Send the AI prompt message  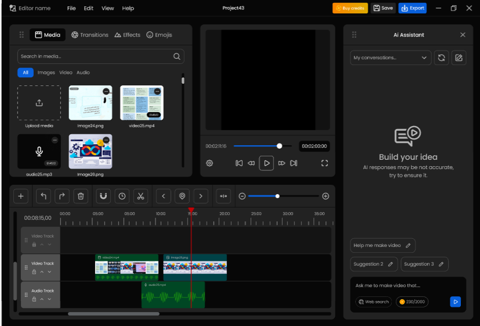click(x=456, y=302)
